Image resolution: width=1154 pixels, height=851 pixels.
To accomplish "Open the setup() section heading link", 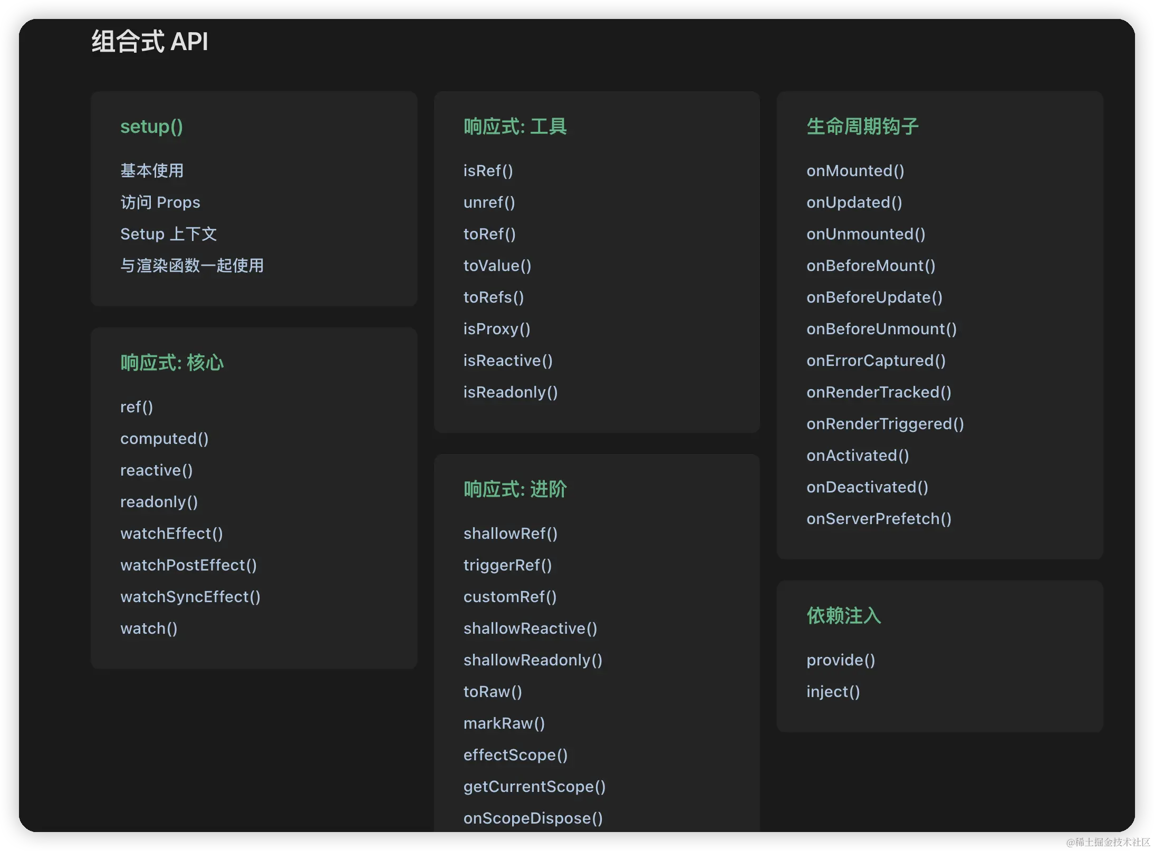I will 151,127.
